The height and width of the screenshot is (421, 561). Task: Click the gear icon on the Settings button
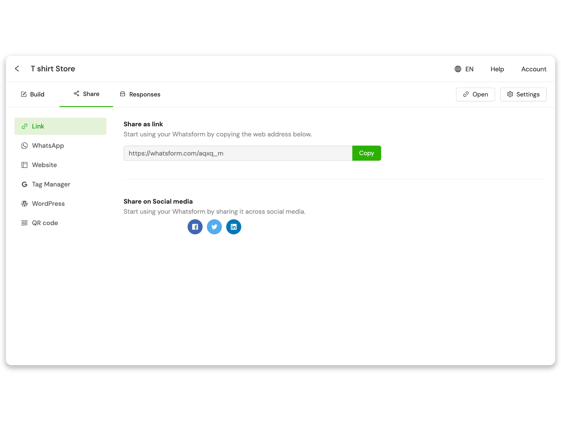510,94
